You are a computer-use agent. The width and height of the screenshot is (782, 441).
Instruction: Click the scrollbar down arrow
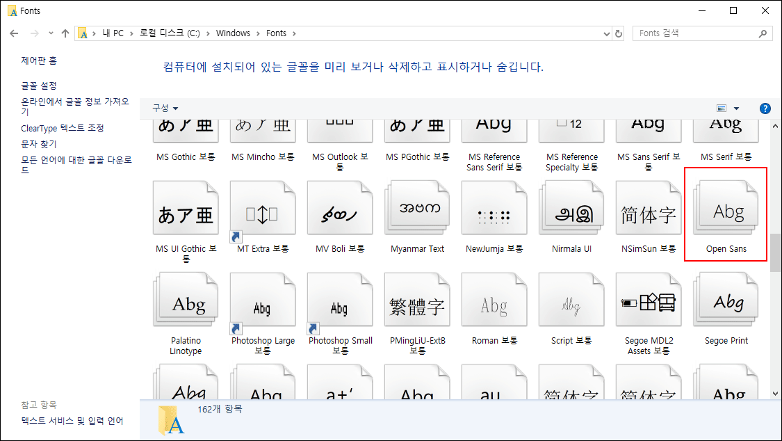click(776, 394)
